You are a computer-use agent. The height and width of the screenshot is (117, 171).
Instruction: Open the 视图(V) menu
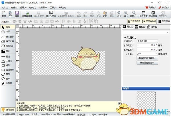click(23, 8)
